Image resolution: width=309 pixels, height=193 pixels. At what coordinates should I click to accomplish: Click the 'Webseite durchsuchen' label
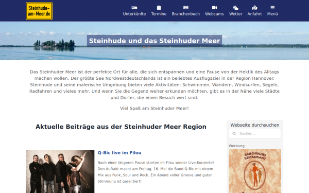point(255,125)
